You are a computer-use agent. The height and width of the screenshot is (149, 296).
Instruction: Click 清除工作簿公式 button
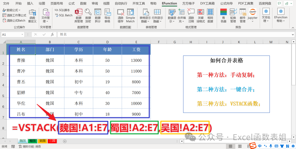click(14, 15)
